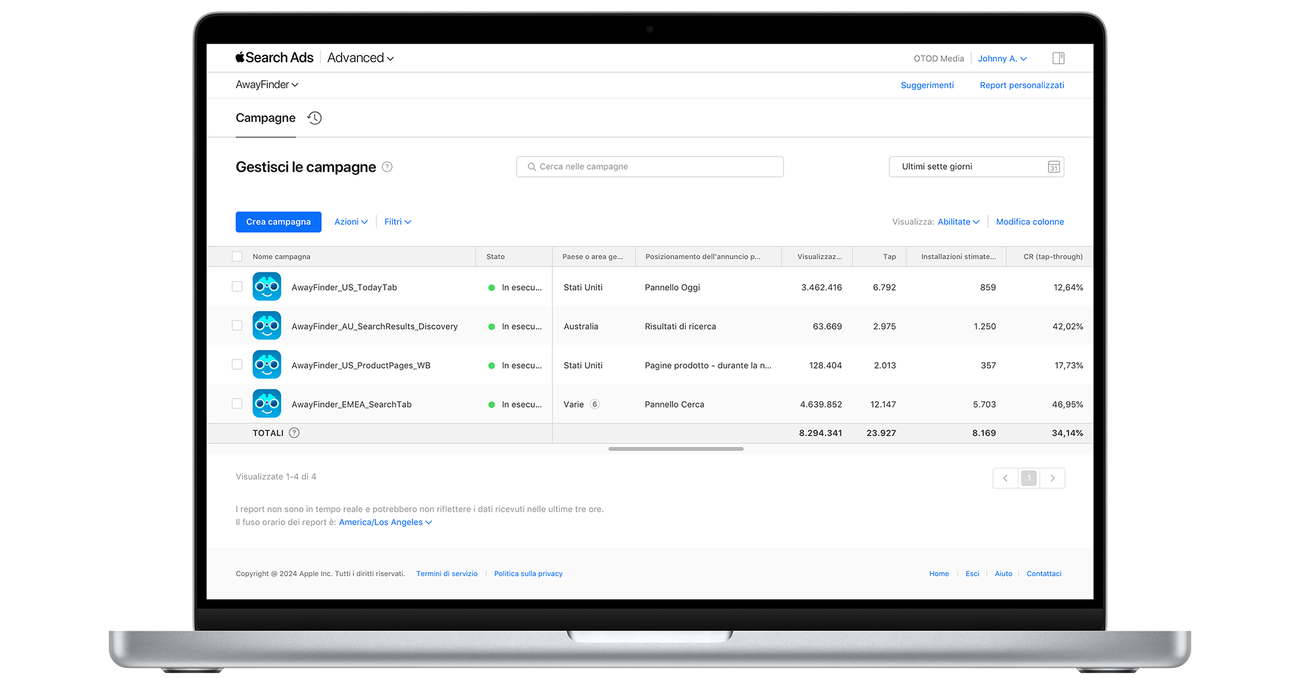Image resolution: width=1300 pixels, height=679 pixels.
Task: Click the Search Ads Apple logo
Action: pos(240,58)
